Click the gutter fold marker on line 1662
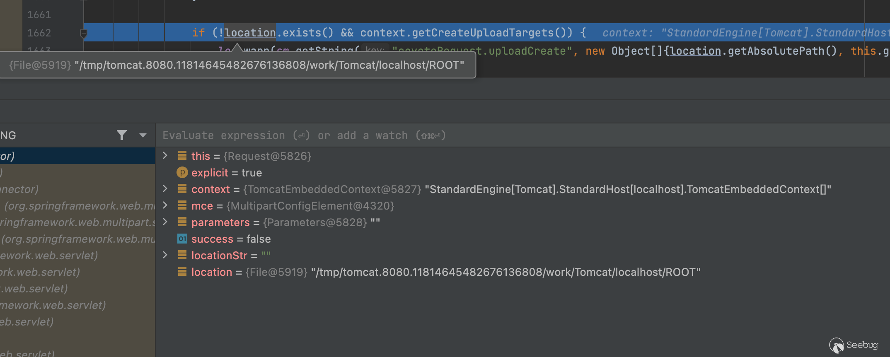The width and height of the screenshot is (890, 357). (83, 34)
